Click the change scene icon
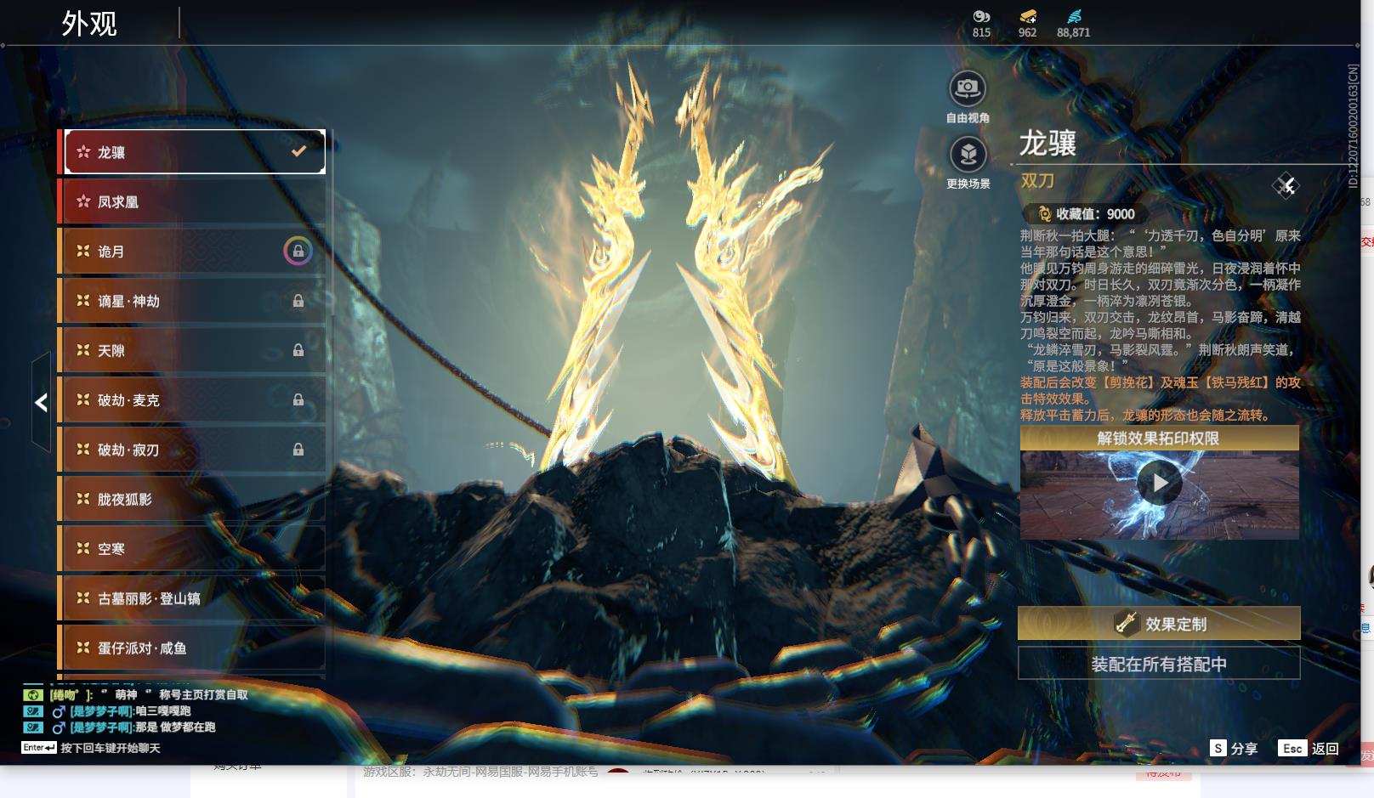Image resolution: width=1374 pixels, height=798 pixels. click(967, 155)
